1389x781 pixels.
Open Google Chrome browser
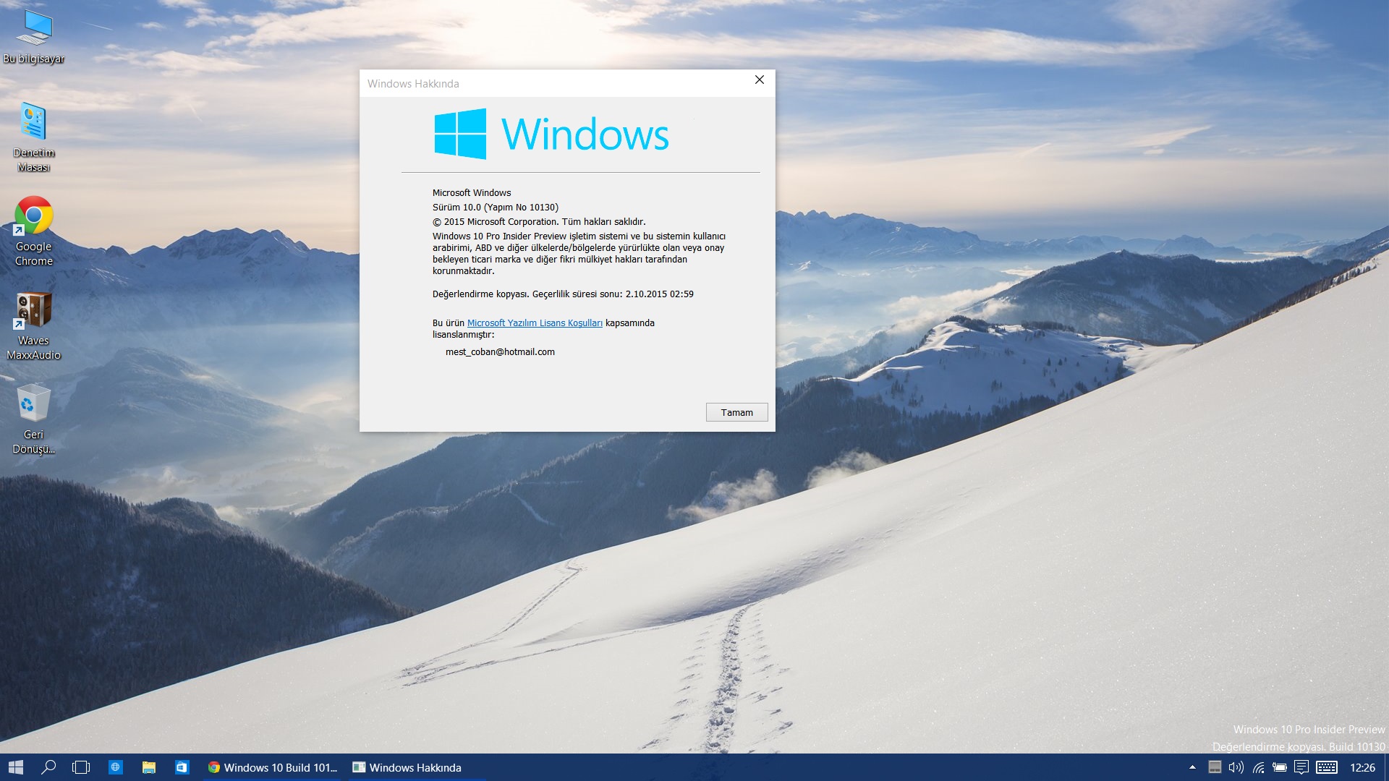click(33, 218)
